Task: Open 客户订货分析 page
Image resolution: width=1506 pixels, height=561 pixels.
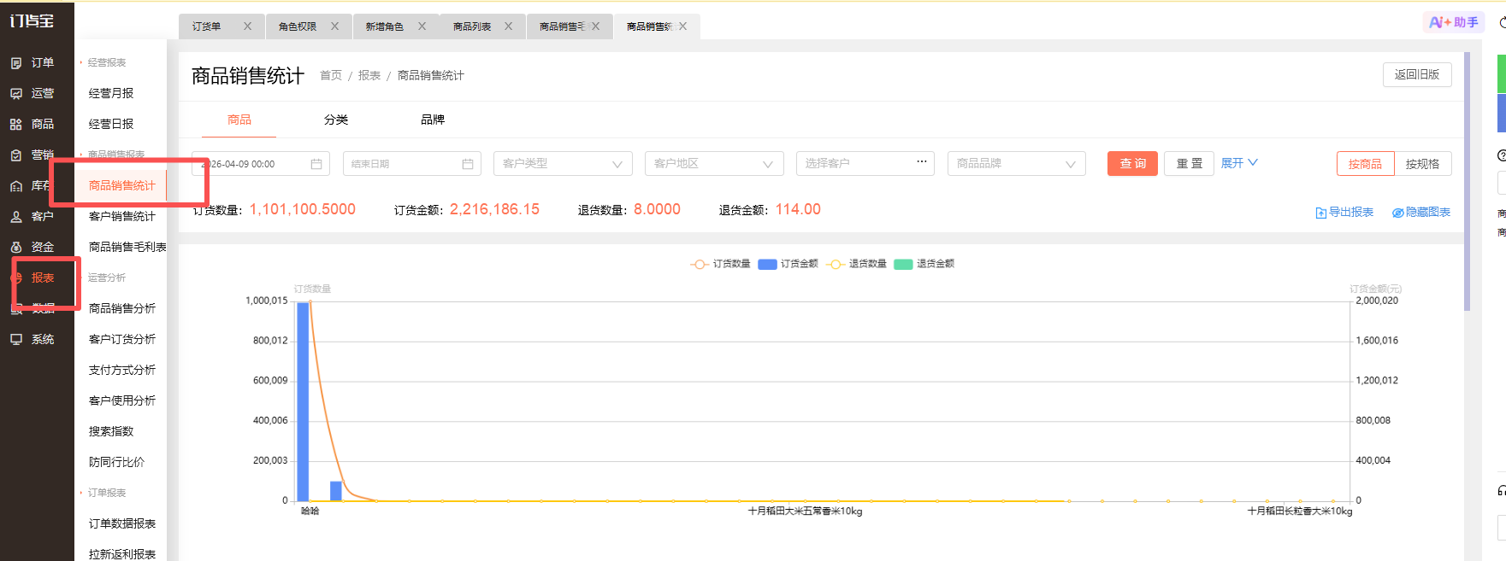Action: point(122,339)
